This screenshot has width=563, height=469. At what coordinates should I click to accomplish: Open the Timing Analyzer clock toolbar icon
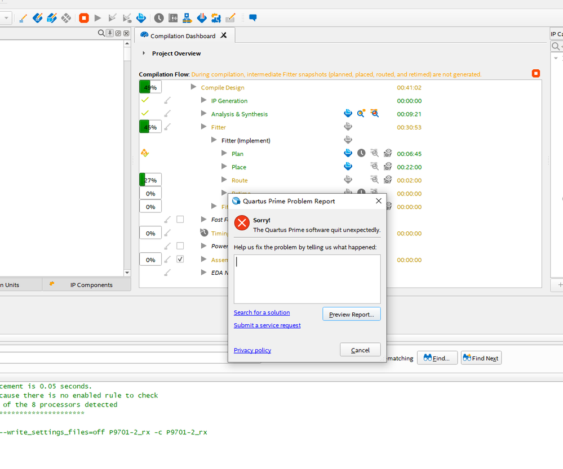159,18
